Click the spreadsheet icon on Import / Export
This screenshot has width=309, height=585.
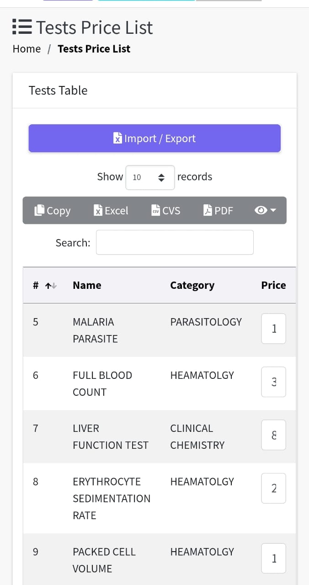tap(118, 138)
